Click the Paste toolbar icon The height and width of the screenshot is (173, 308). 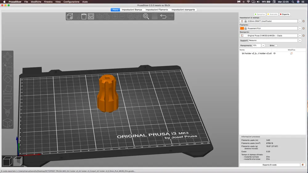tap(106, 16)
